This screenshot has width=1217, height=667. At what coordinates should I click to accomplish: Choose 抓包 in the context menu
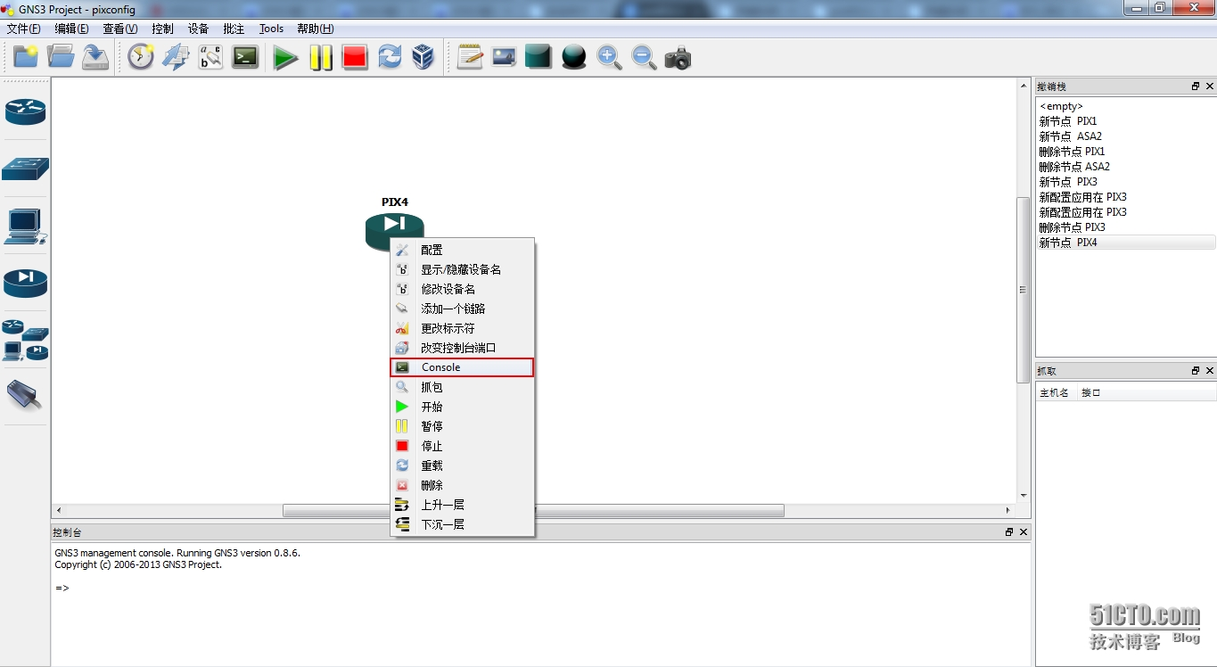[463, 387]
